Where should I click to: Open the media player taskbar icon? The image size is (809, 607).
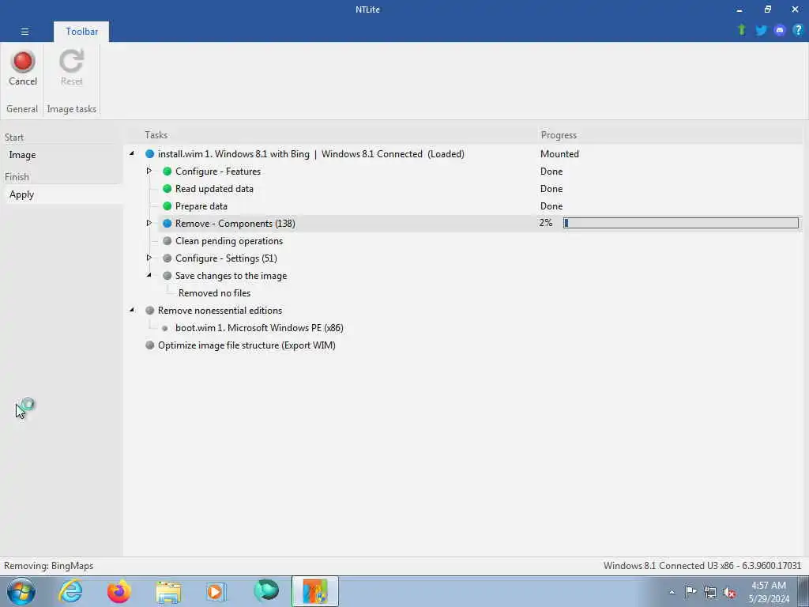coord(216,591)
